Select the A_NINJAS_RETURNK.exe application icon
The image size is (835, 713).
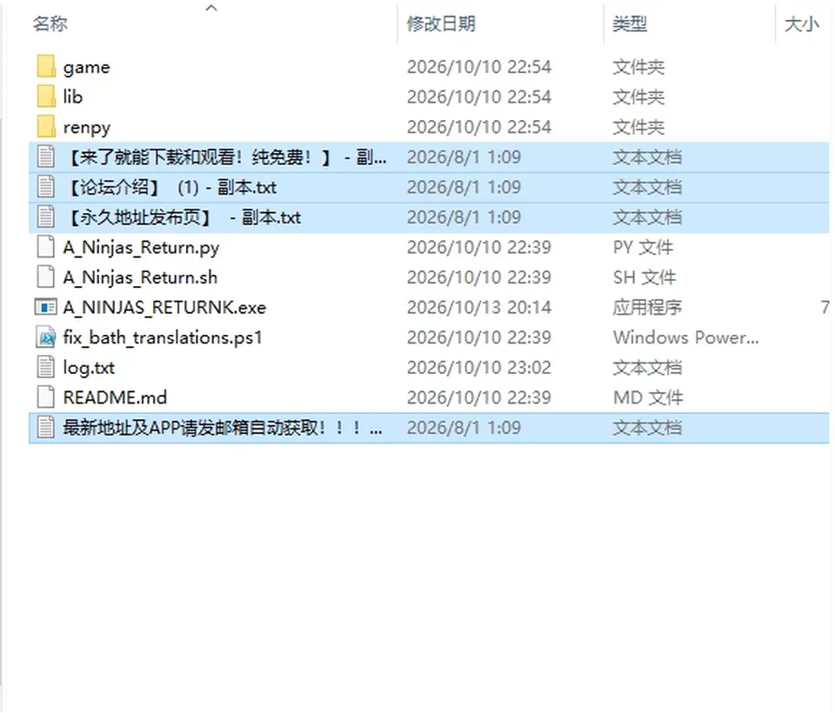point(46,307)
